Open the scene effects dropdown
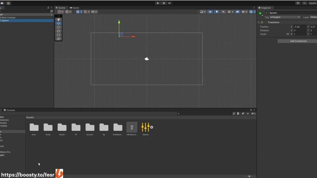Viewport: 317px width, 178px height. 230,12
